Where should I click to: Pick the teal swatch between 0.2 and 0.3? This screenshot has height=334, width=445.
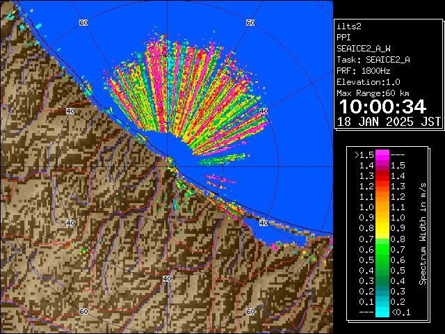pyautogui.click(x=382, y=291)
